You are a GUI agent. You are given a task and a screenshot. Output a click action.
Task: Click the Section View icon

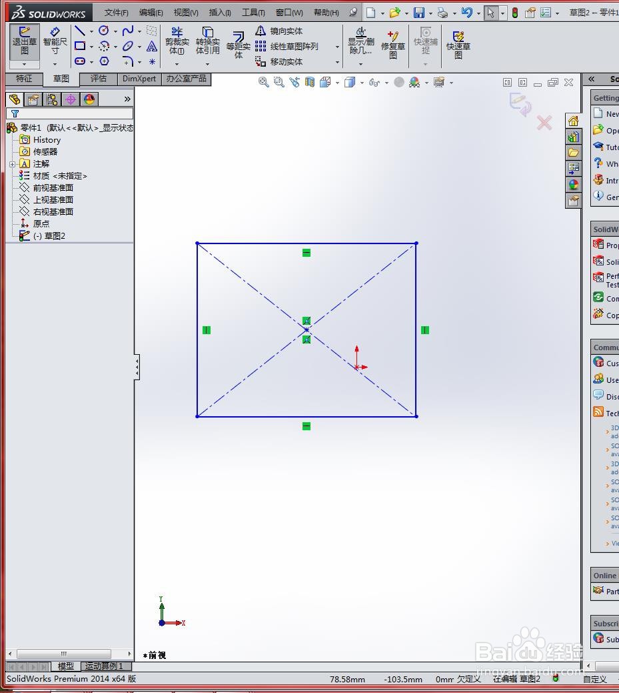[x=310, y=82]
